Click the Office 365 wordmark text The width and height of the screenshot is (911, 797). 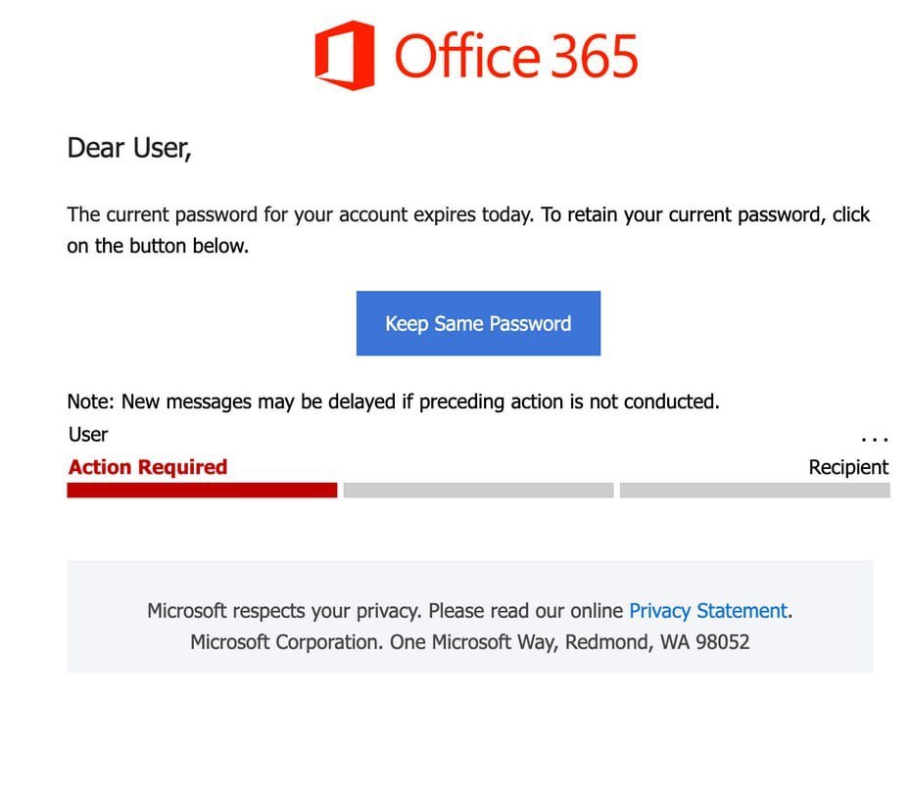coord(516,56)
